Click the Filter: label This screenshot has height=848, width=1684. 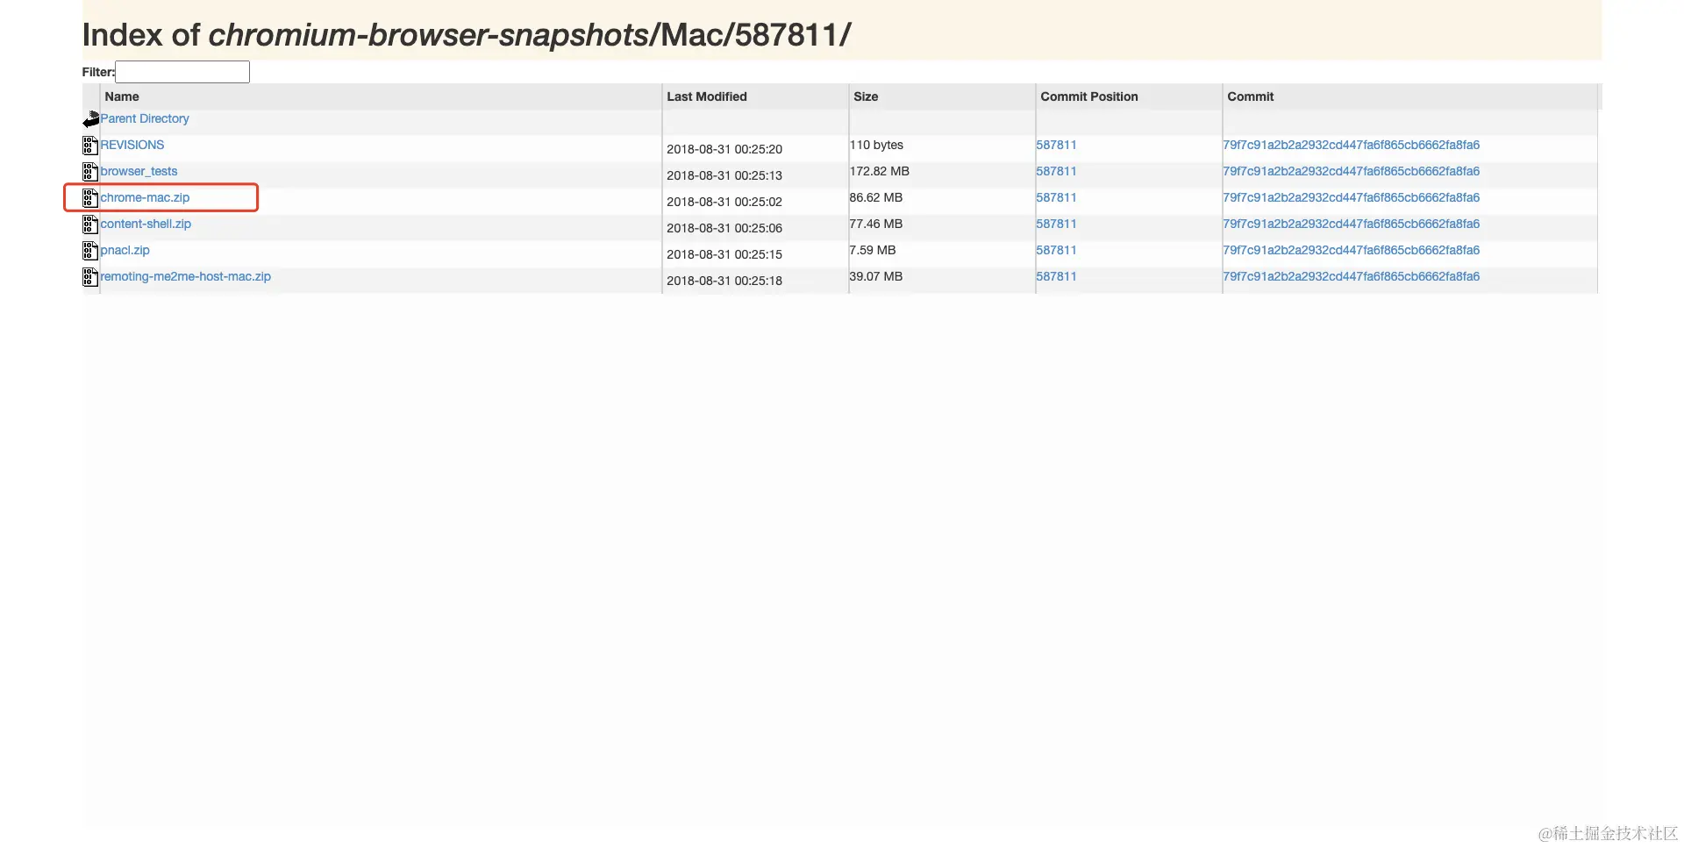98,72
